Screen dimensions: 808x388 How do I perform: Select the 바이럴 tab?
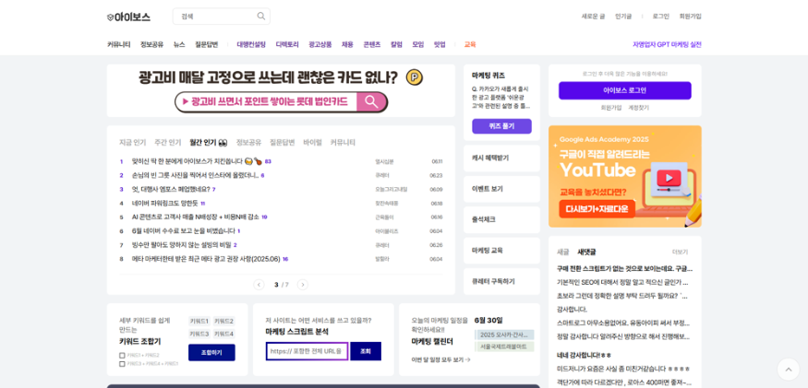click(313, 142)
